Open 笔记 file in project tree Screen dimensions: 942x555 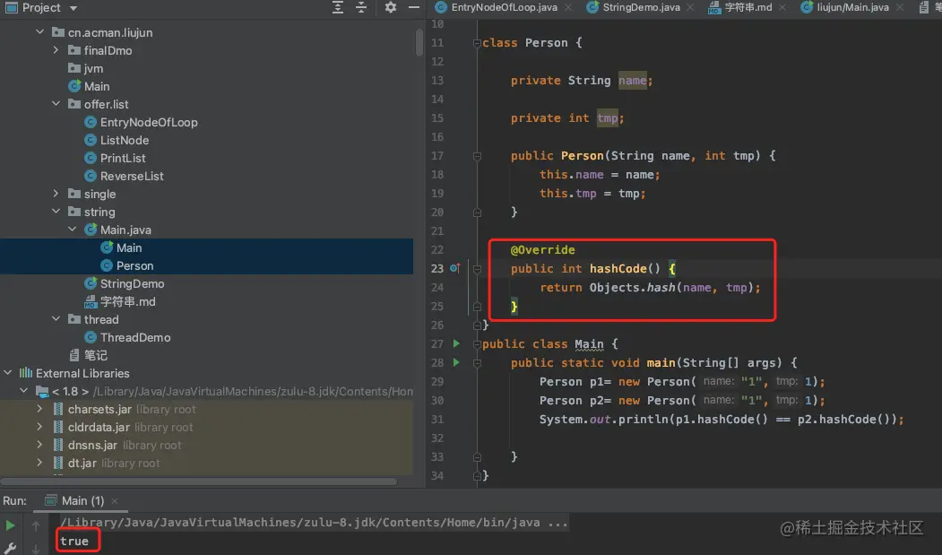pos(88,355)
